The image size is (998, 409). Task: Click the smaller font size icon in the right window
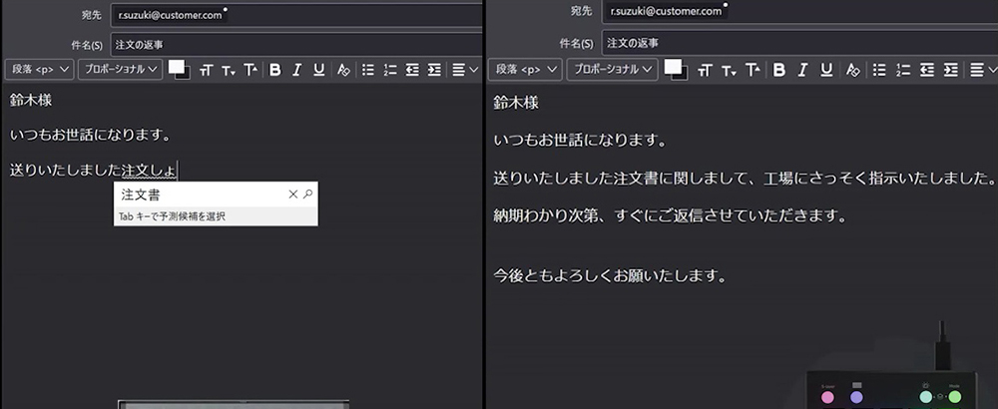coord(729,70)
